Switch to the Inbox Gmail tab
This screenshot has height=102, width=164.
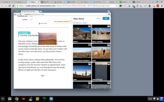pos(7,2)
